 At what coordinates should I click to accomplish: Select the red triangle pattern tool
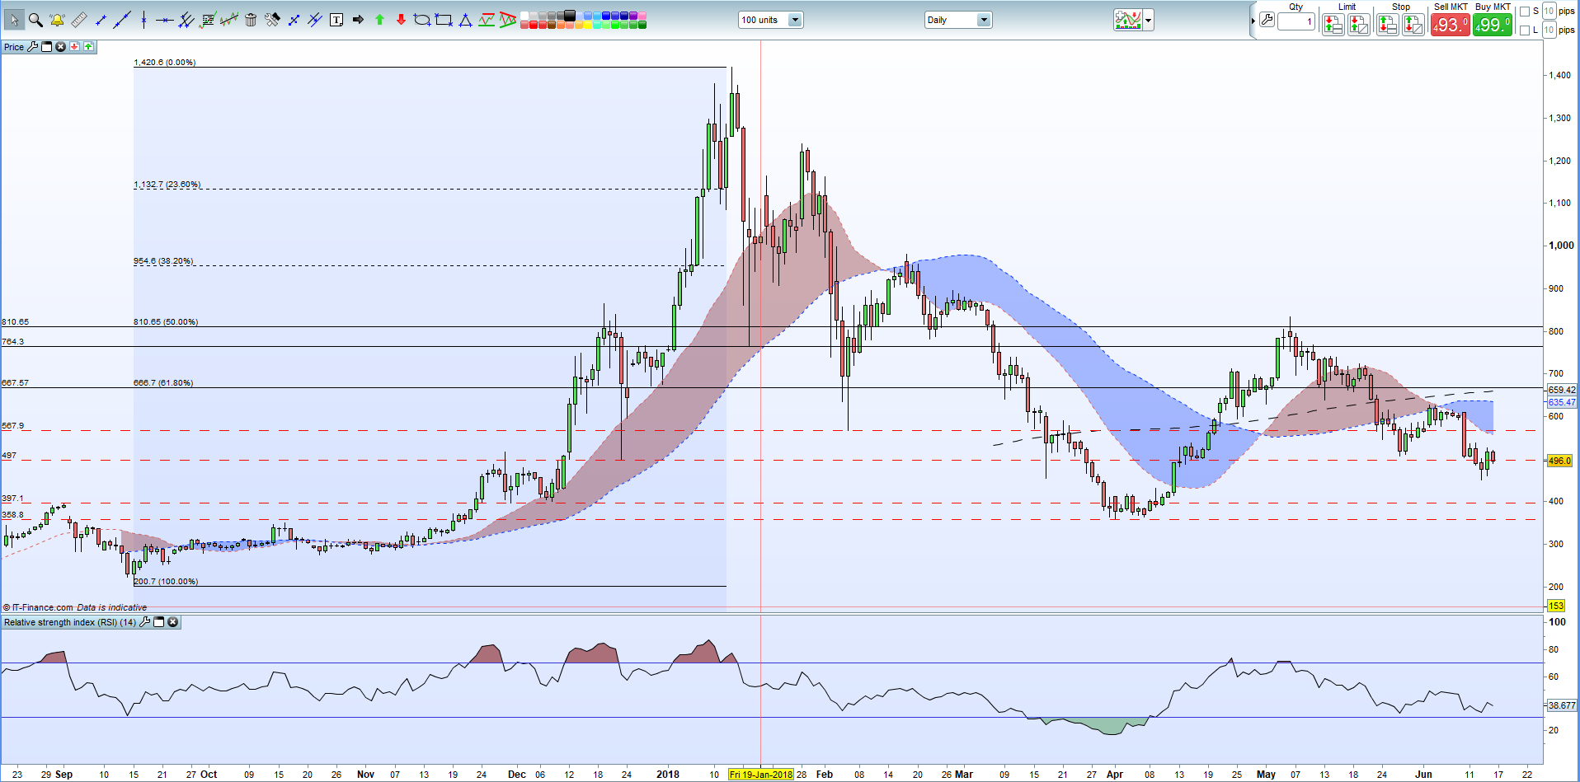[x=508, y=20]
